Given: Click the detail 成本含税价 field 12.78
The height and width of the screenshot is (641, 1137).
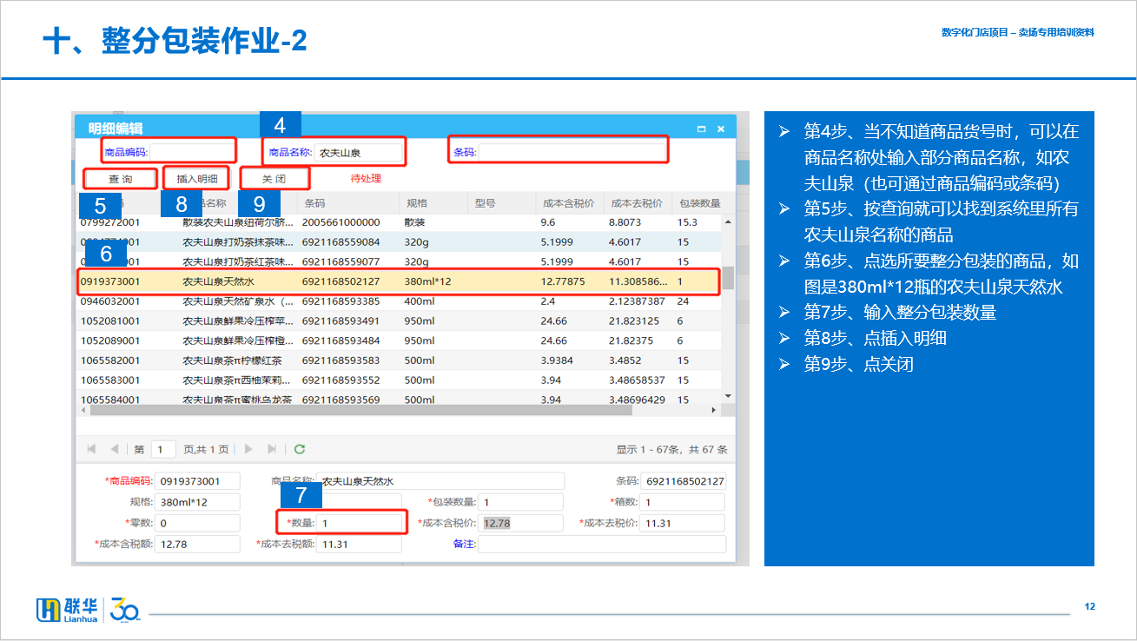Looking at the screenshot, I should coord(521,523).
